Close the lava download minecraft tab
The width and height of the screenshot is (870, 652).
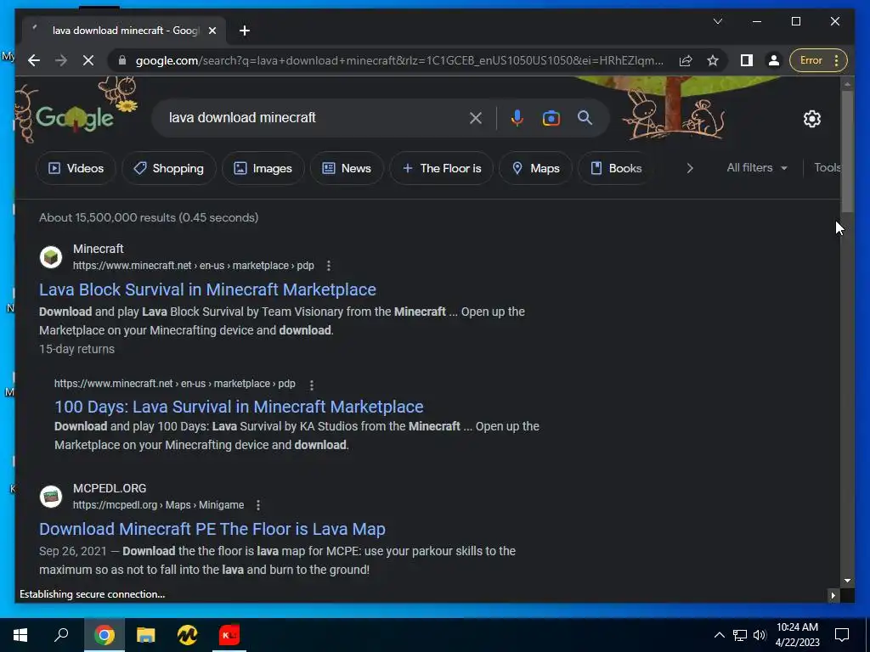(x=212, y=31)
